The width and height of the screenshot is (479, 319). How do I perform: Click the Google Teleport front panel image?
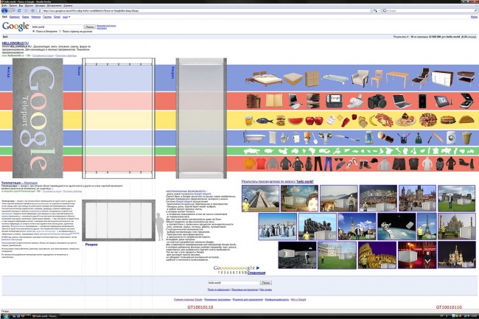[38, 118]
